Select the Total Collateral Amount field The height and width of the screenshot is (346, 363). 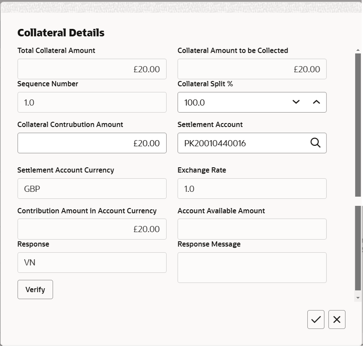[x=92, y=69]
